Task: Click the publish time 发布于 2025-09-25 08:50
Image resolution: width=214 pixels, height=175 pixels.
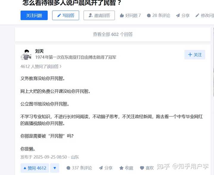Action: coord(44,157)
